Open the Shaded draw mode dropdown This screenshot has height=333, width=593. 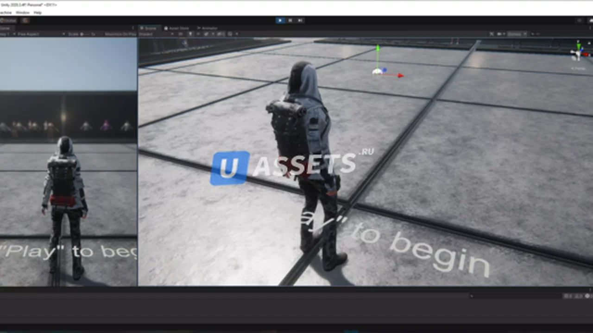pos(156,34)
